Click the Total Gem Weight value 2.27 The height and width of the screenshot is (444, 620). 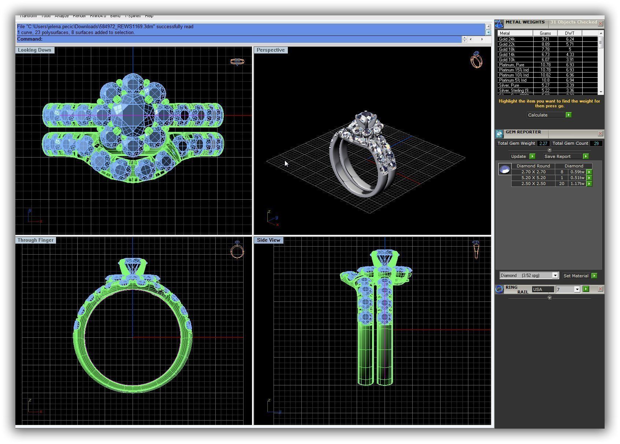coord(543,144)
